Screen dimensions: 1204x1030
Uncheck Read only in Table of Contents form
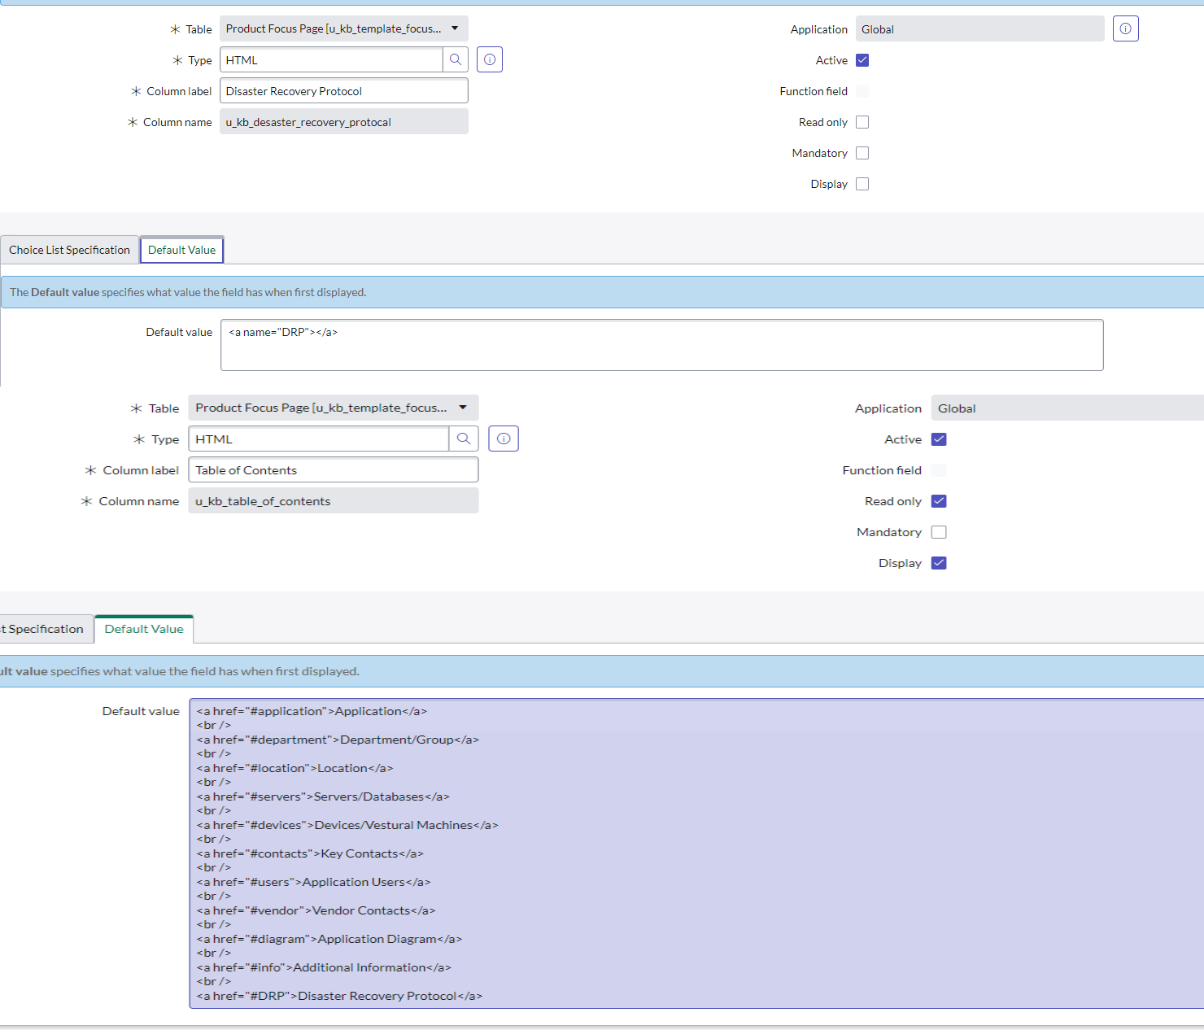(x=939, y=501)
